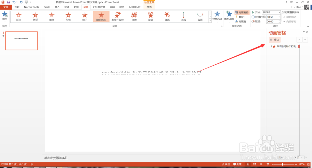The width and height of the screenshot is (312, 168).
Task: Close the Animation Pane
Action: [x=307, y=32]
